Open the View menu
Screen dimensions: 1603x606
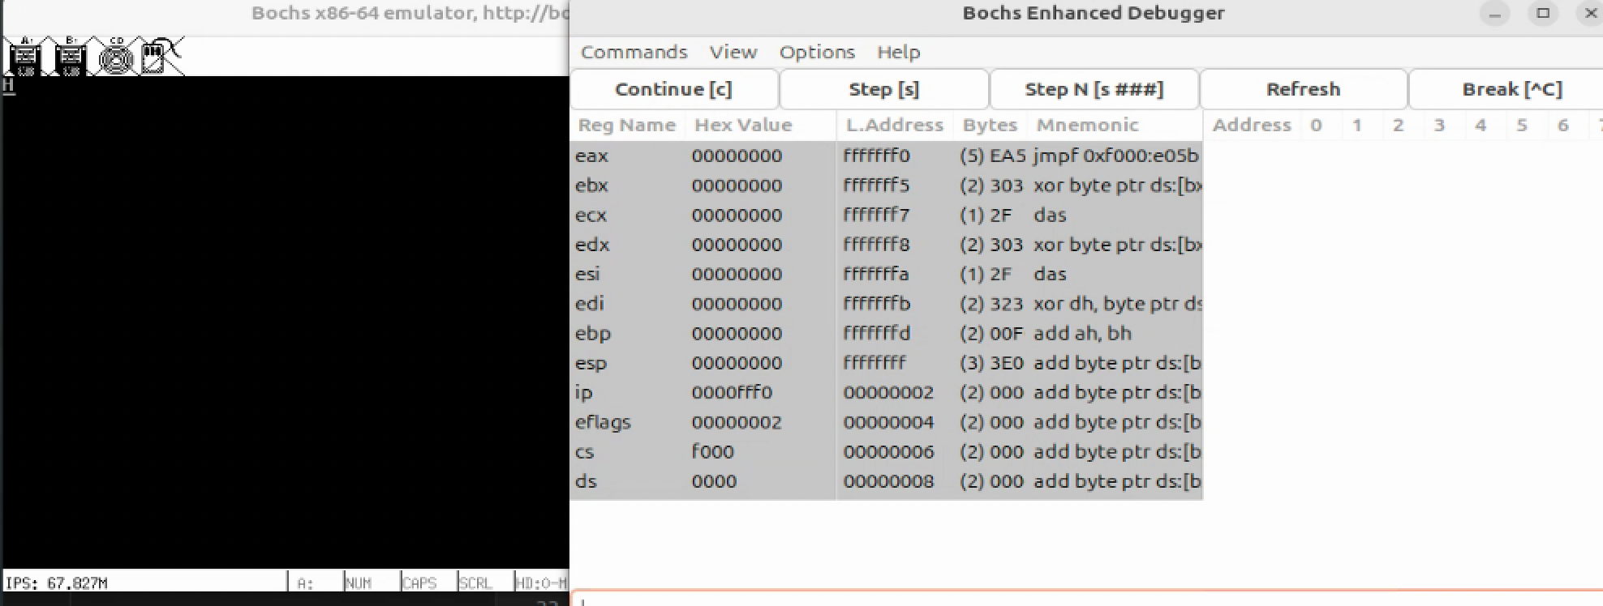coord(733,53)
